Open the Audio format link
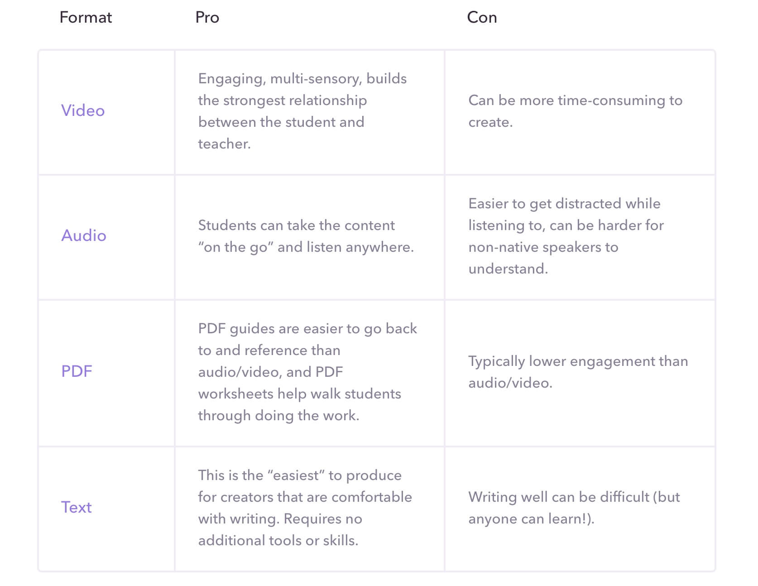 click(x=84, y=235)
